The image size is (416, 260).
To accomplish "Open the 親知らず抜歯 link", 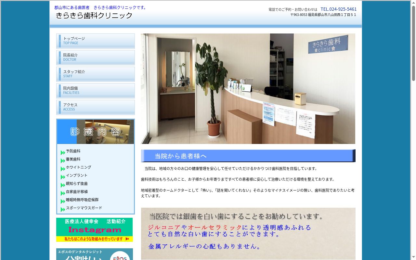I will click(77, 184).
